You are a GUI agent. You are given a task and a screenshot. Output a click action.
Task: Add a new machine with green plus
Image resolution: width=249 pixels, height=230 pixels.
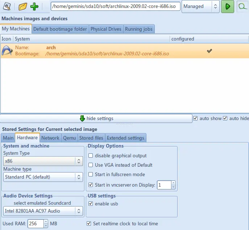pos(34,7)
